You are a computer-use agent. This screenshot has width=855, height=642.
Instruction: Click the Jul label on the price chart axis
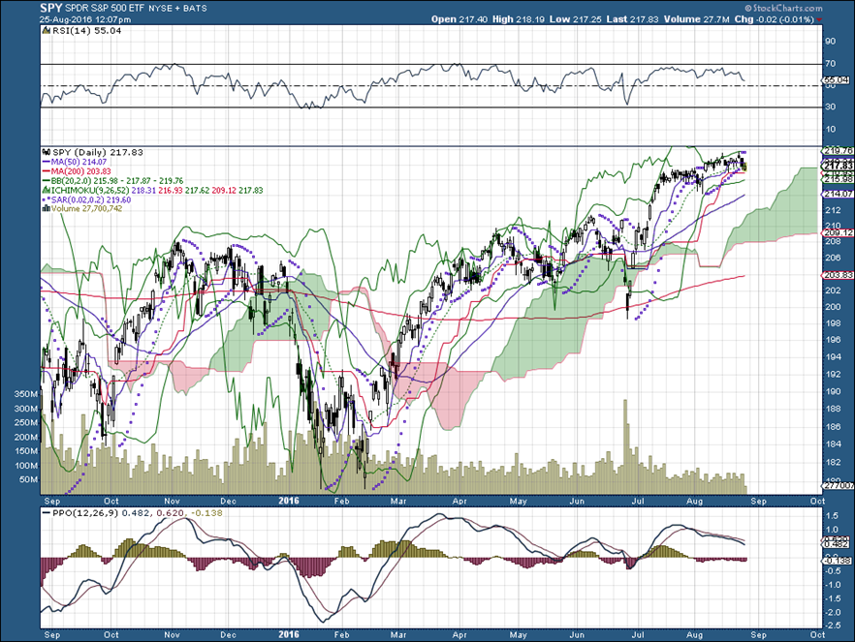(638, 501)
